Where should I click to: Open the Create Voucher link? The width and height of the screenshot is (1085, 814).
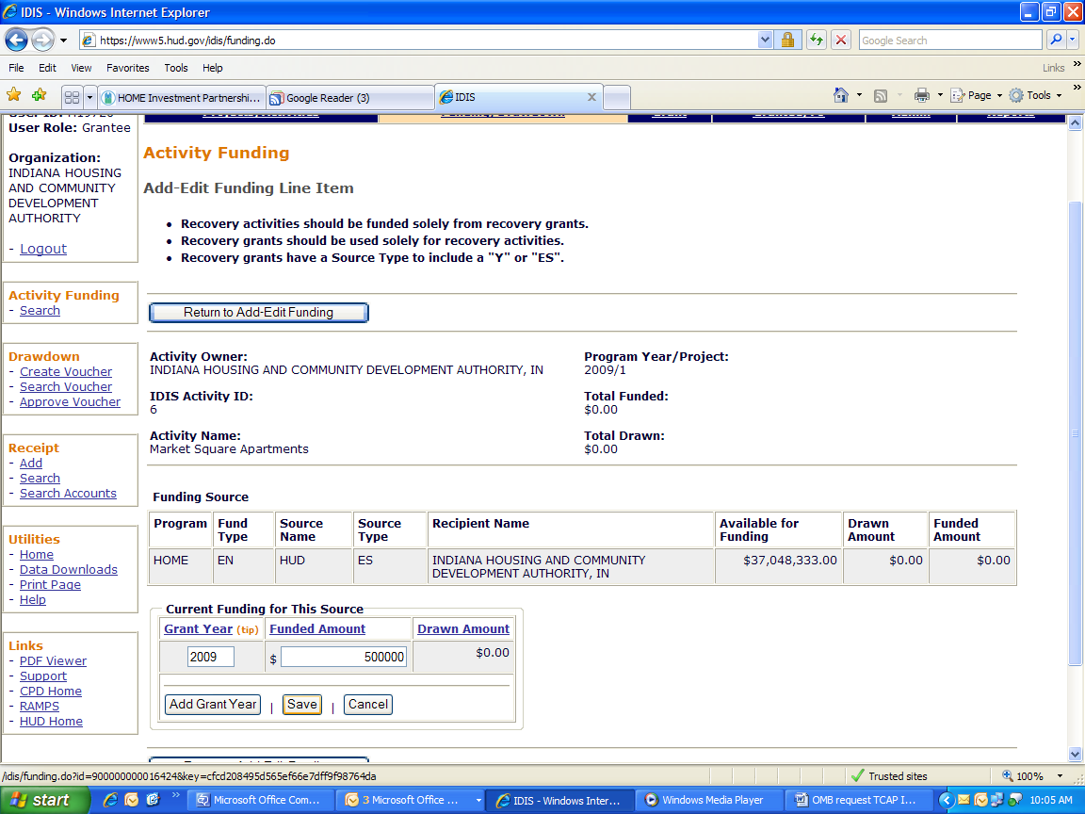pos(66,372)
